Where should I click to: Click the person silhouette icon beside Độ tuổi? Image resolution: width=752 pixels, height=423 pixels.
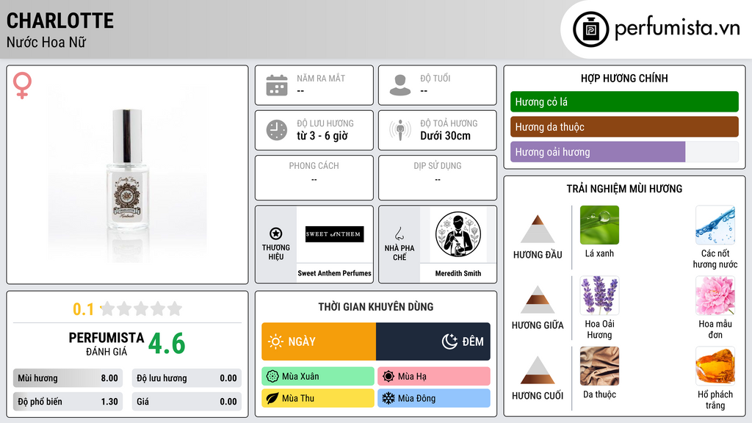pos(400,85)
